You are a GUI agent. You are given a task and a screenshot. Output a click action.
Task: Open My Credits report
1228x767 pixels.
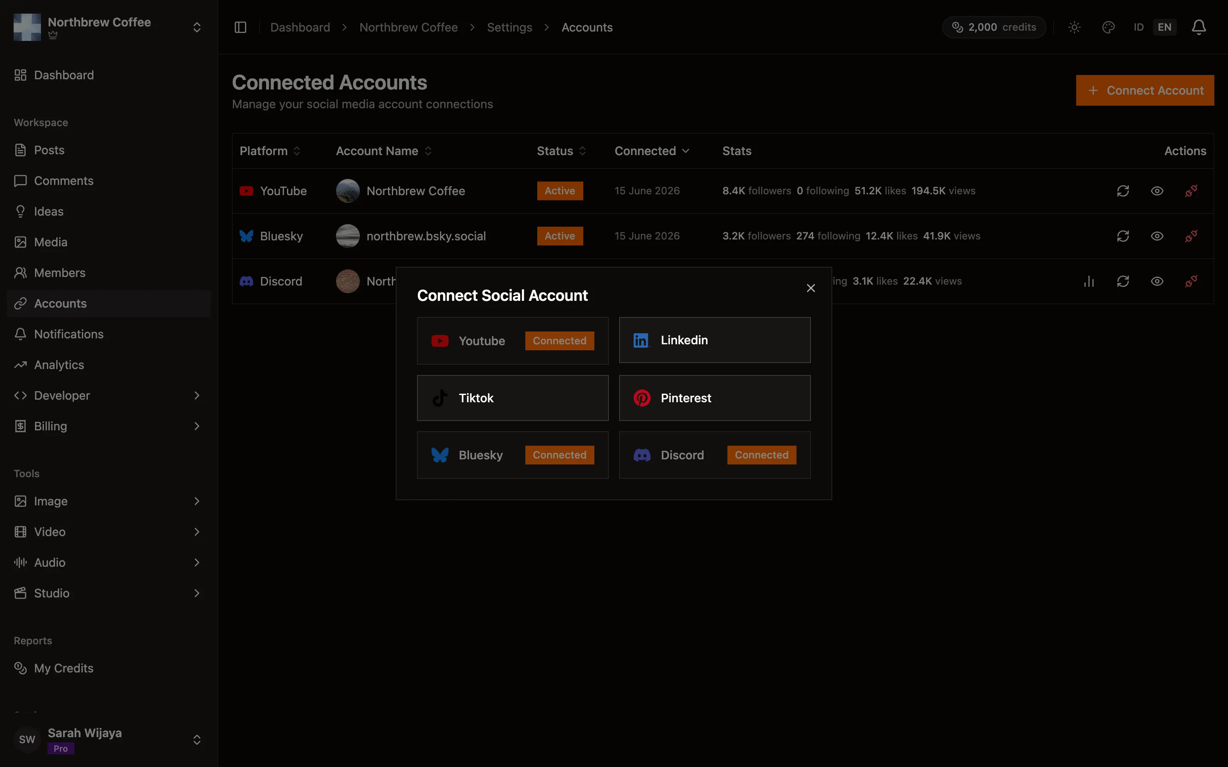tap(109, 668)
